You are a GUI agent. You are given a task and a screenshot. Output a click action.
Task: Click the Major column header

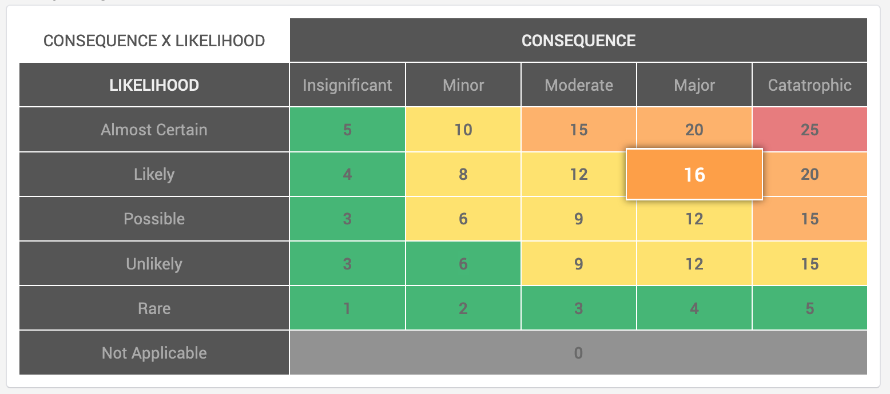click(694, 85)
